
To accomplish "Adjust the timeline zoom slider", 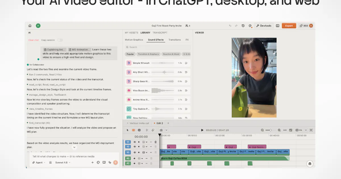I will click(x=271, y=130).
